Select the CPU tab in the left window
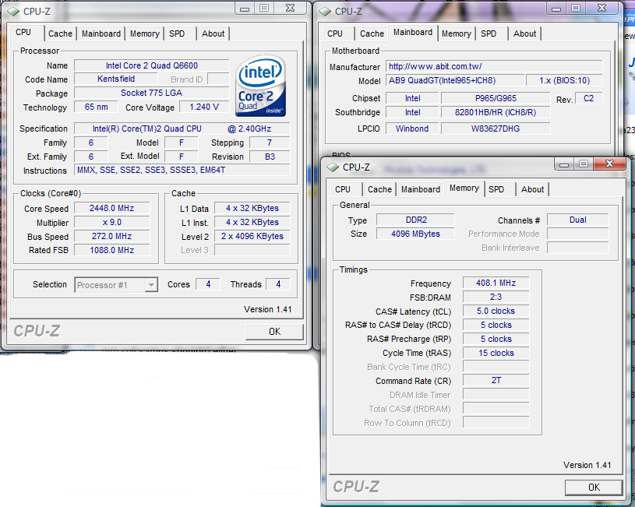Image resolution: width=635 pixels, height=507 pixels. pyautogui.click(x=23, y=32)
